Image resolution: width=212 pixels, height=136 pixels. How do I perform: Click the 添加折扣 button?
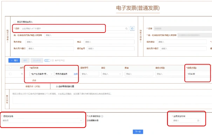coord(37,60)
